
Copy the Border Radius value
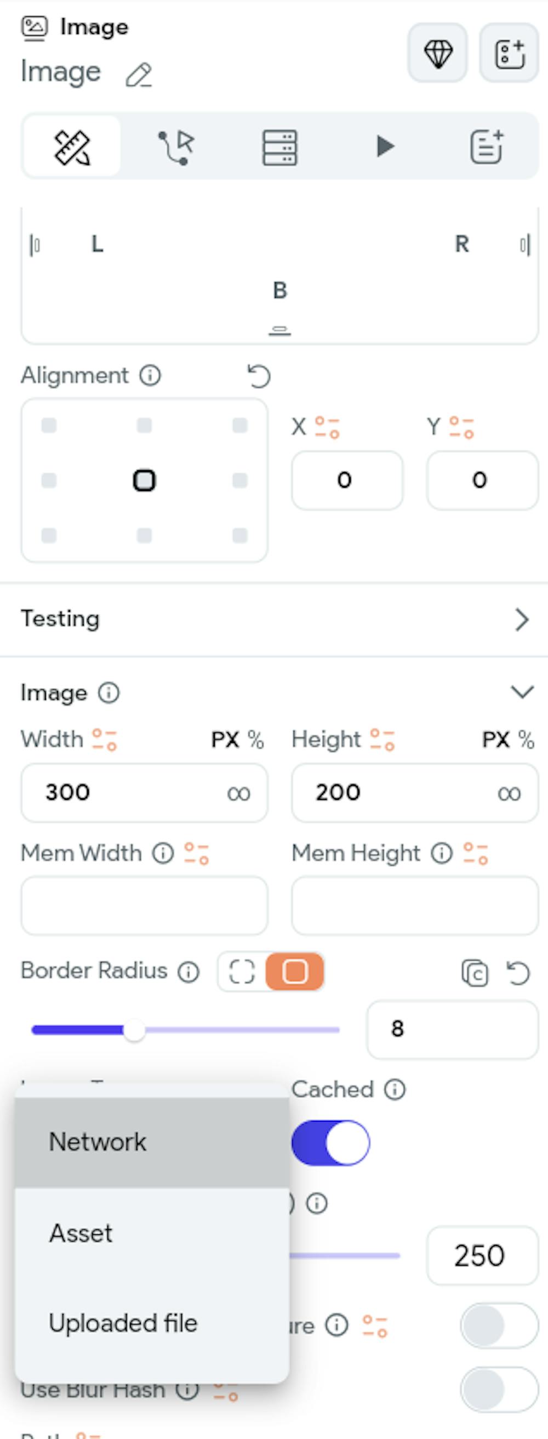point(475,973)
